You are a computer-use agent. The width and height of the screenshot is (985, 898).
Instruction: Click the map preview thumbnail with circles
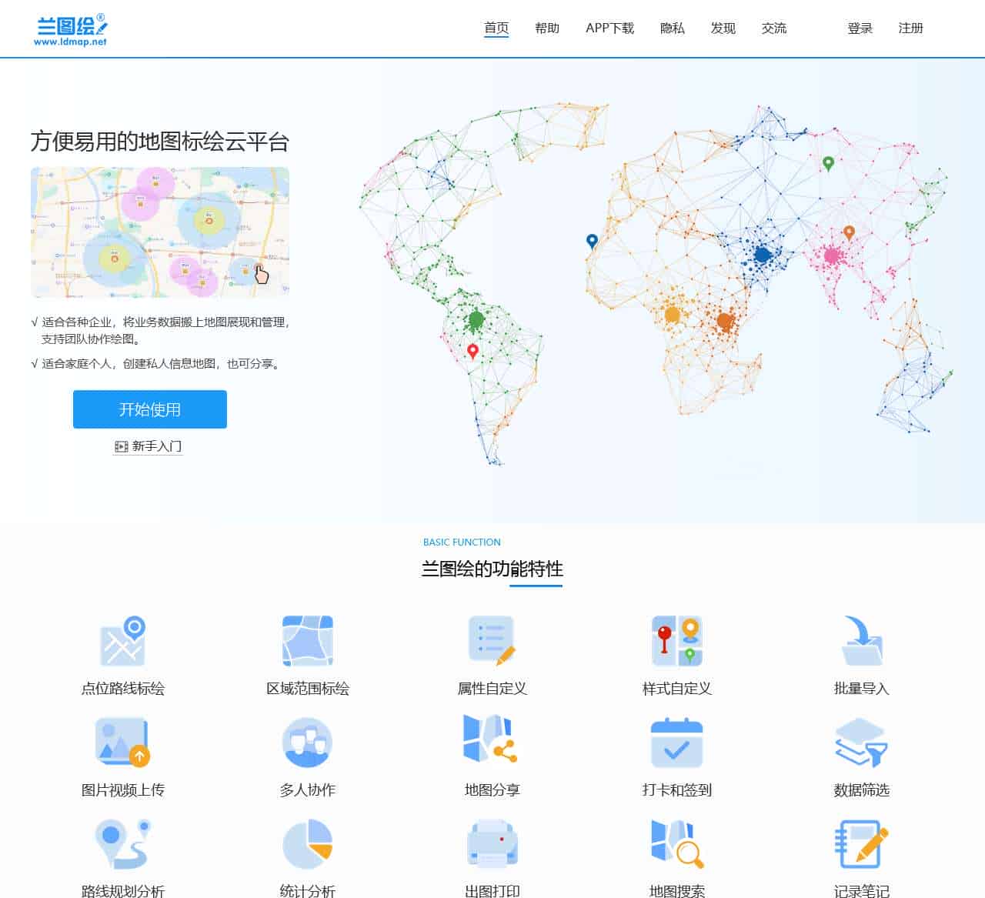pos(160,232)
